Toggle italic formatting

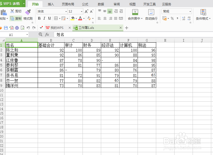tap(44, 18)
